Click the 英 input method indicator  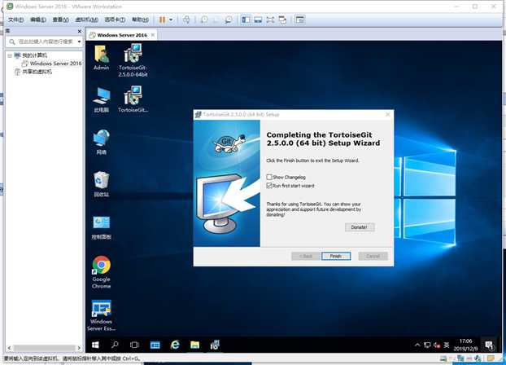(x=447, y=345)
